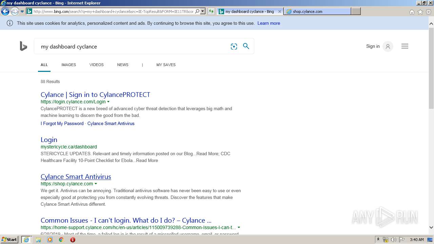Click the https://shop.cylance.com URL text
Image resolution: width=434 pixels, height=244 pixels.
click(67, 184)
